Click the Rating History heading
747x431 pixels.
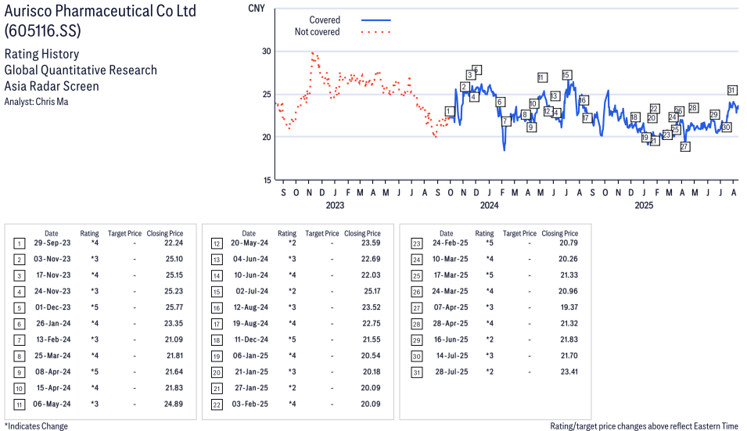pos(42,54)
